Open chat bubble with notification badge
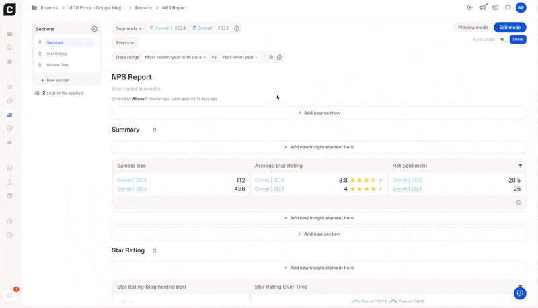The height and width of the screenshot is (308, 538). 10,295
